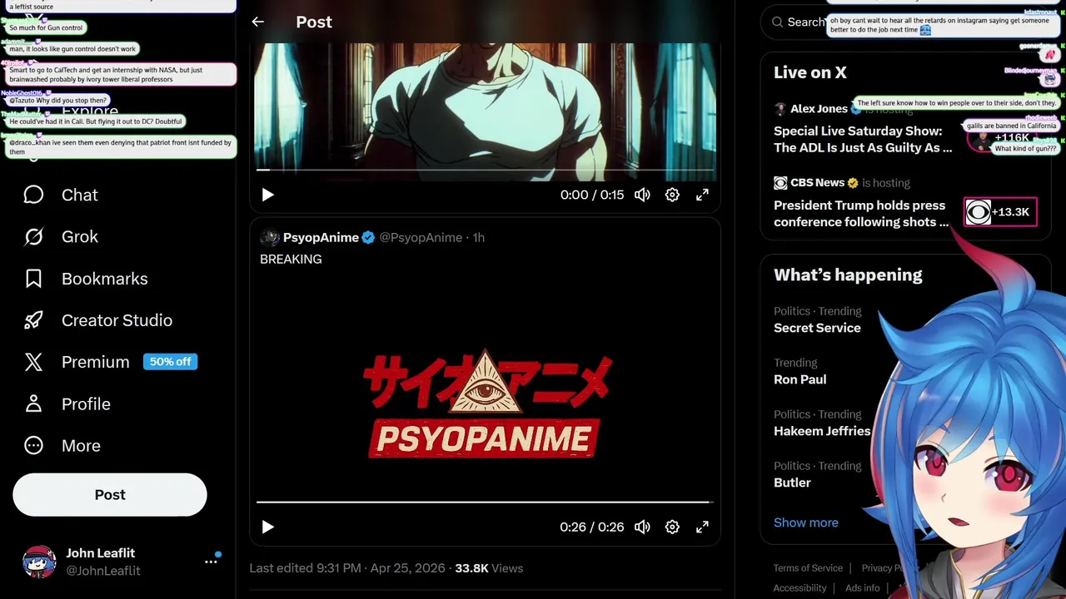Click the More circle dots icon
1066x599 pixels.
(x=33, y=445)
